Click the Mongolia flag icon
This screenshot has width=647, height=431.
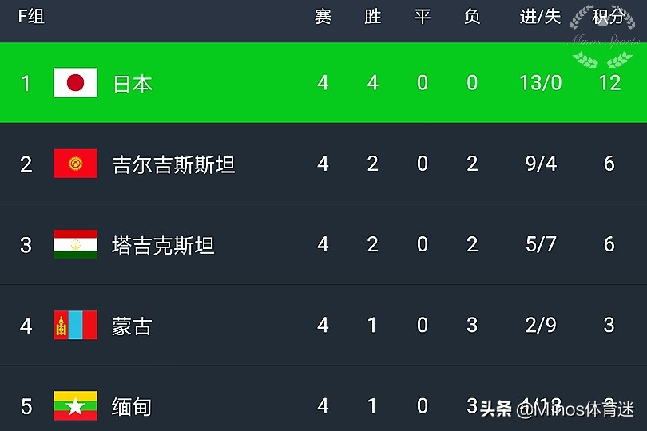tap(75, 325)
